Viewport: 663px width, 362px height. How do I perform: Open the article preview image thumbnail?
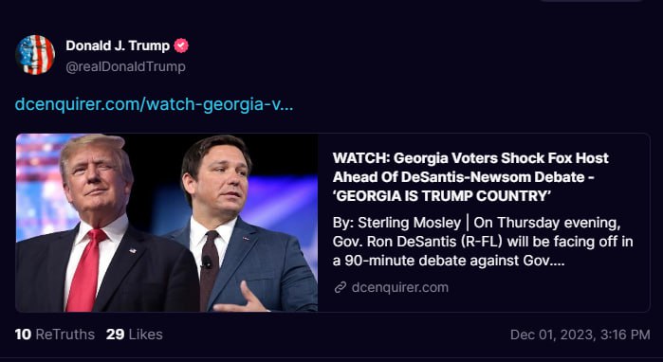(x=167, y=223)
